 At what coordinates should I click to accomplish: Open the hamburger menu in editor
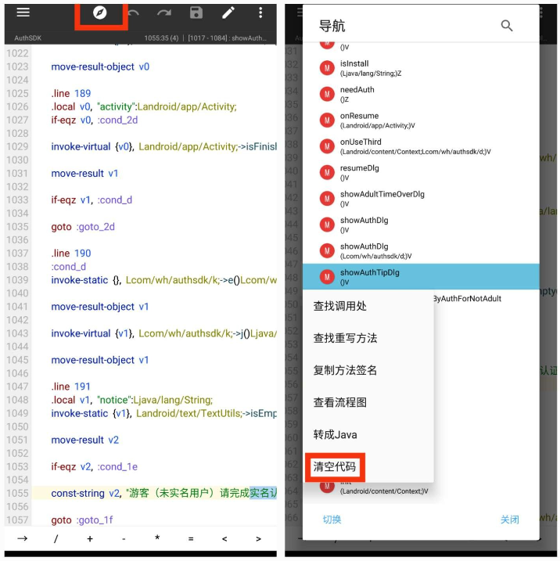click(x=23, y=13)
